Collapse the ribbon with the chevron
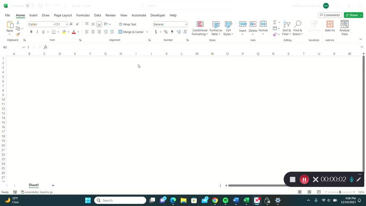Viewport: 366px width, 206px height. click(x=361, y=39)
